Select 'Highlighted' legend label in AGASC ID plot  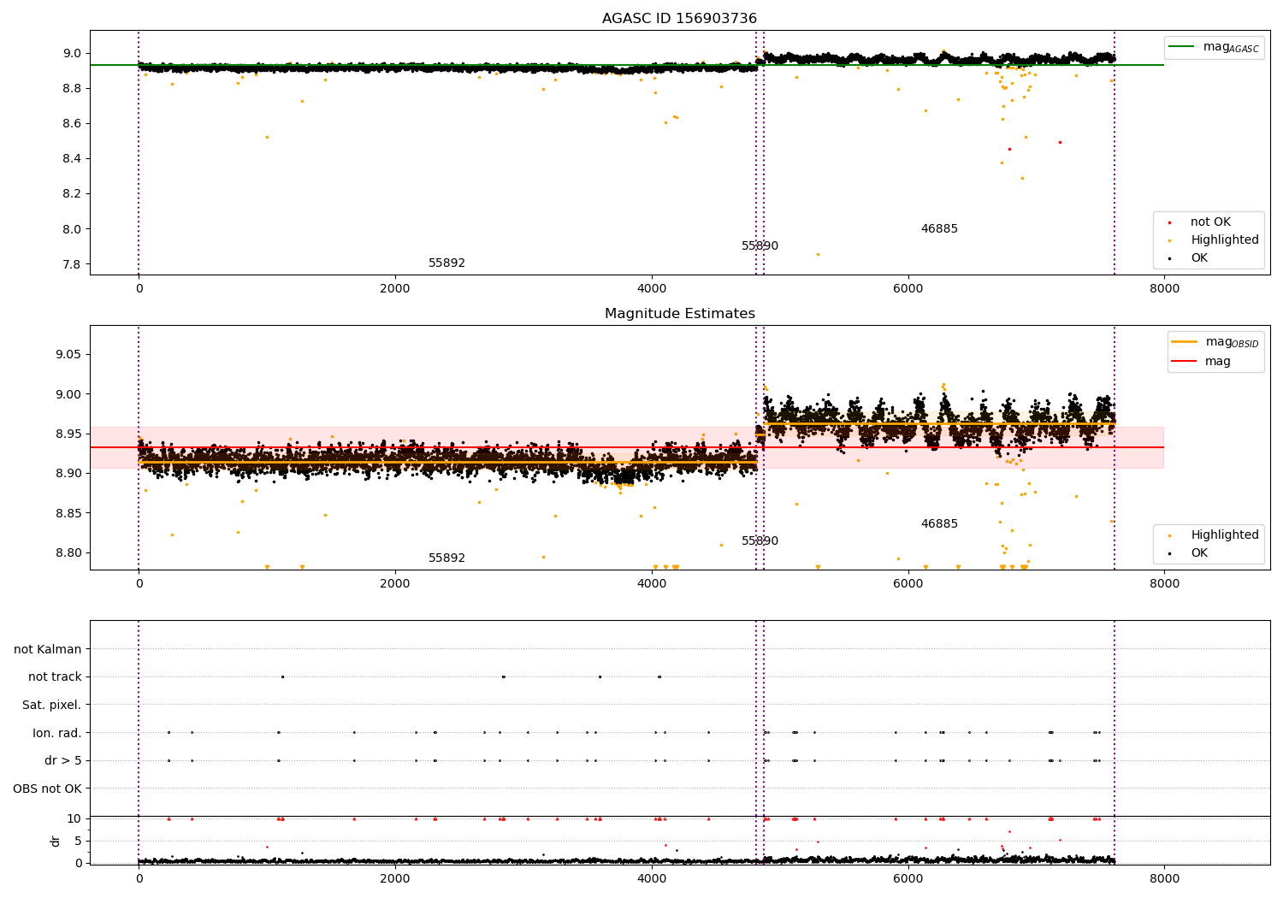click(1225, 240)
